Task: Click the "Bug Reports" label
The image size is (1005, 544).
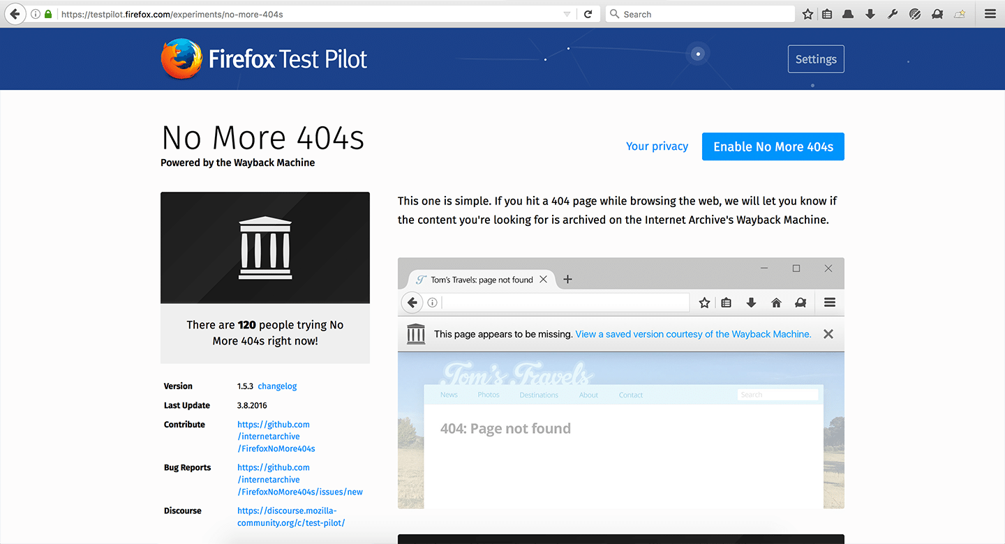Action: click(187, 468)
